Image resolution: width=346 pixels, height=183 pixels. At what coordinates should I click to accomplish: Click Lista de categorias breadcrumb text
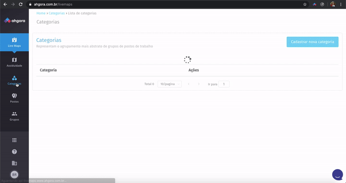(x=82, y=13)
